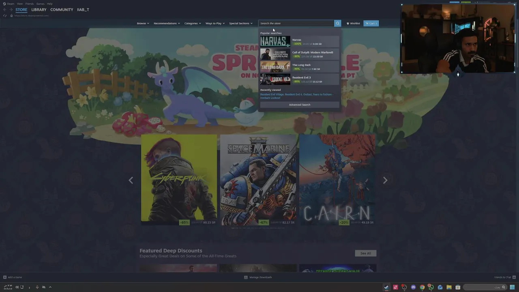Screen dimensions: 519x292
Task: Expand the Browse dropdown
Action: point(143,24)
